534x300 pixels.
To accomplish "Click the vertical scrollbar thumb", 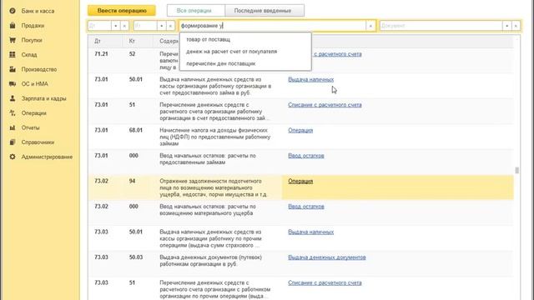I will (517, 170).
